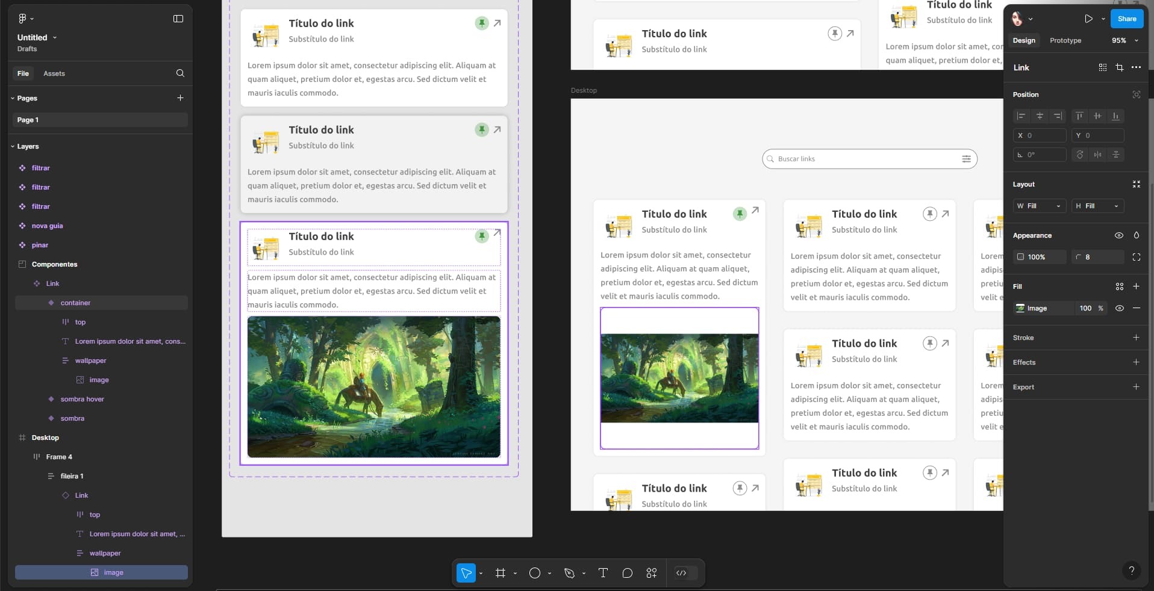
Task: Switch to the File tab
Action: (23, 73)
